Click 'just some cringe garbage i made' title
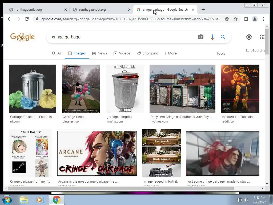 coord(218,181)
